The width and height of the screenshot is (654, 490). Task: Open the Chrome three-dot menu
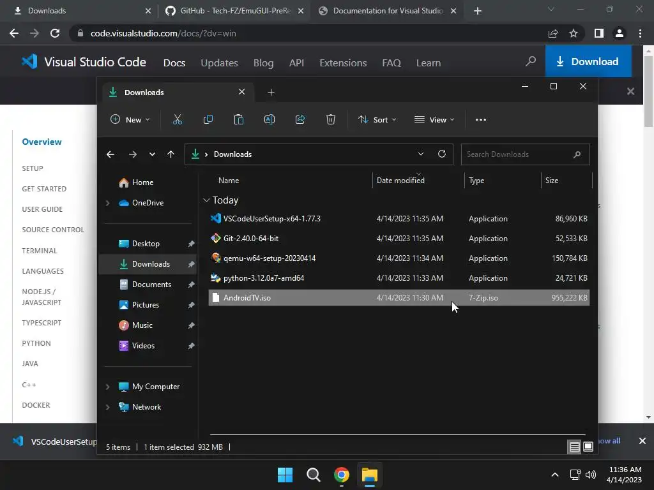640,33
